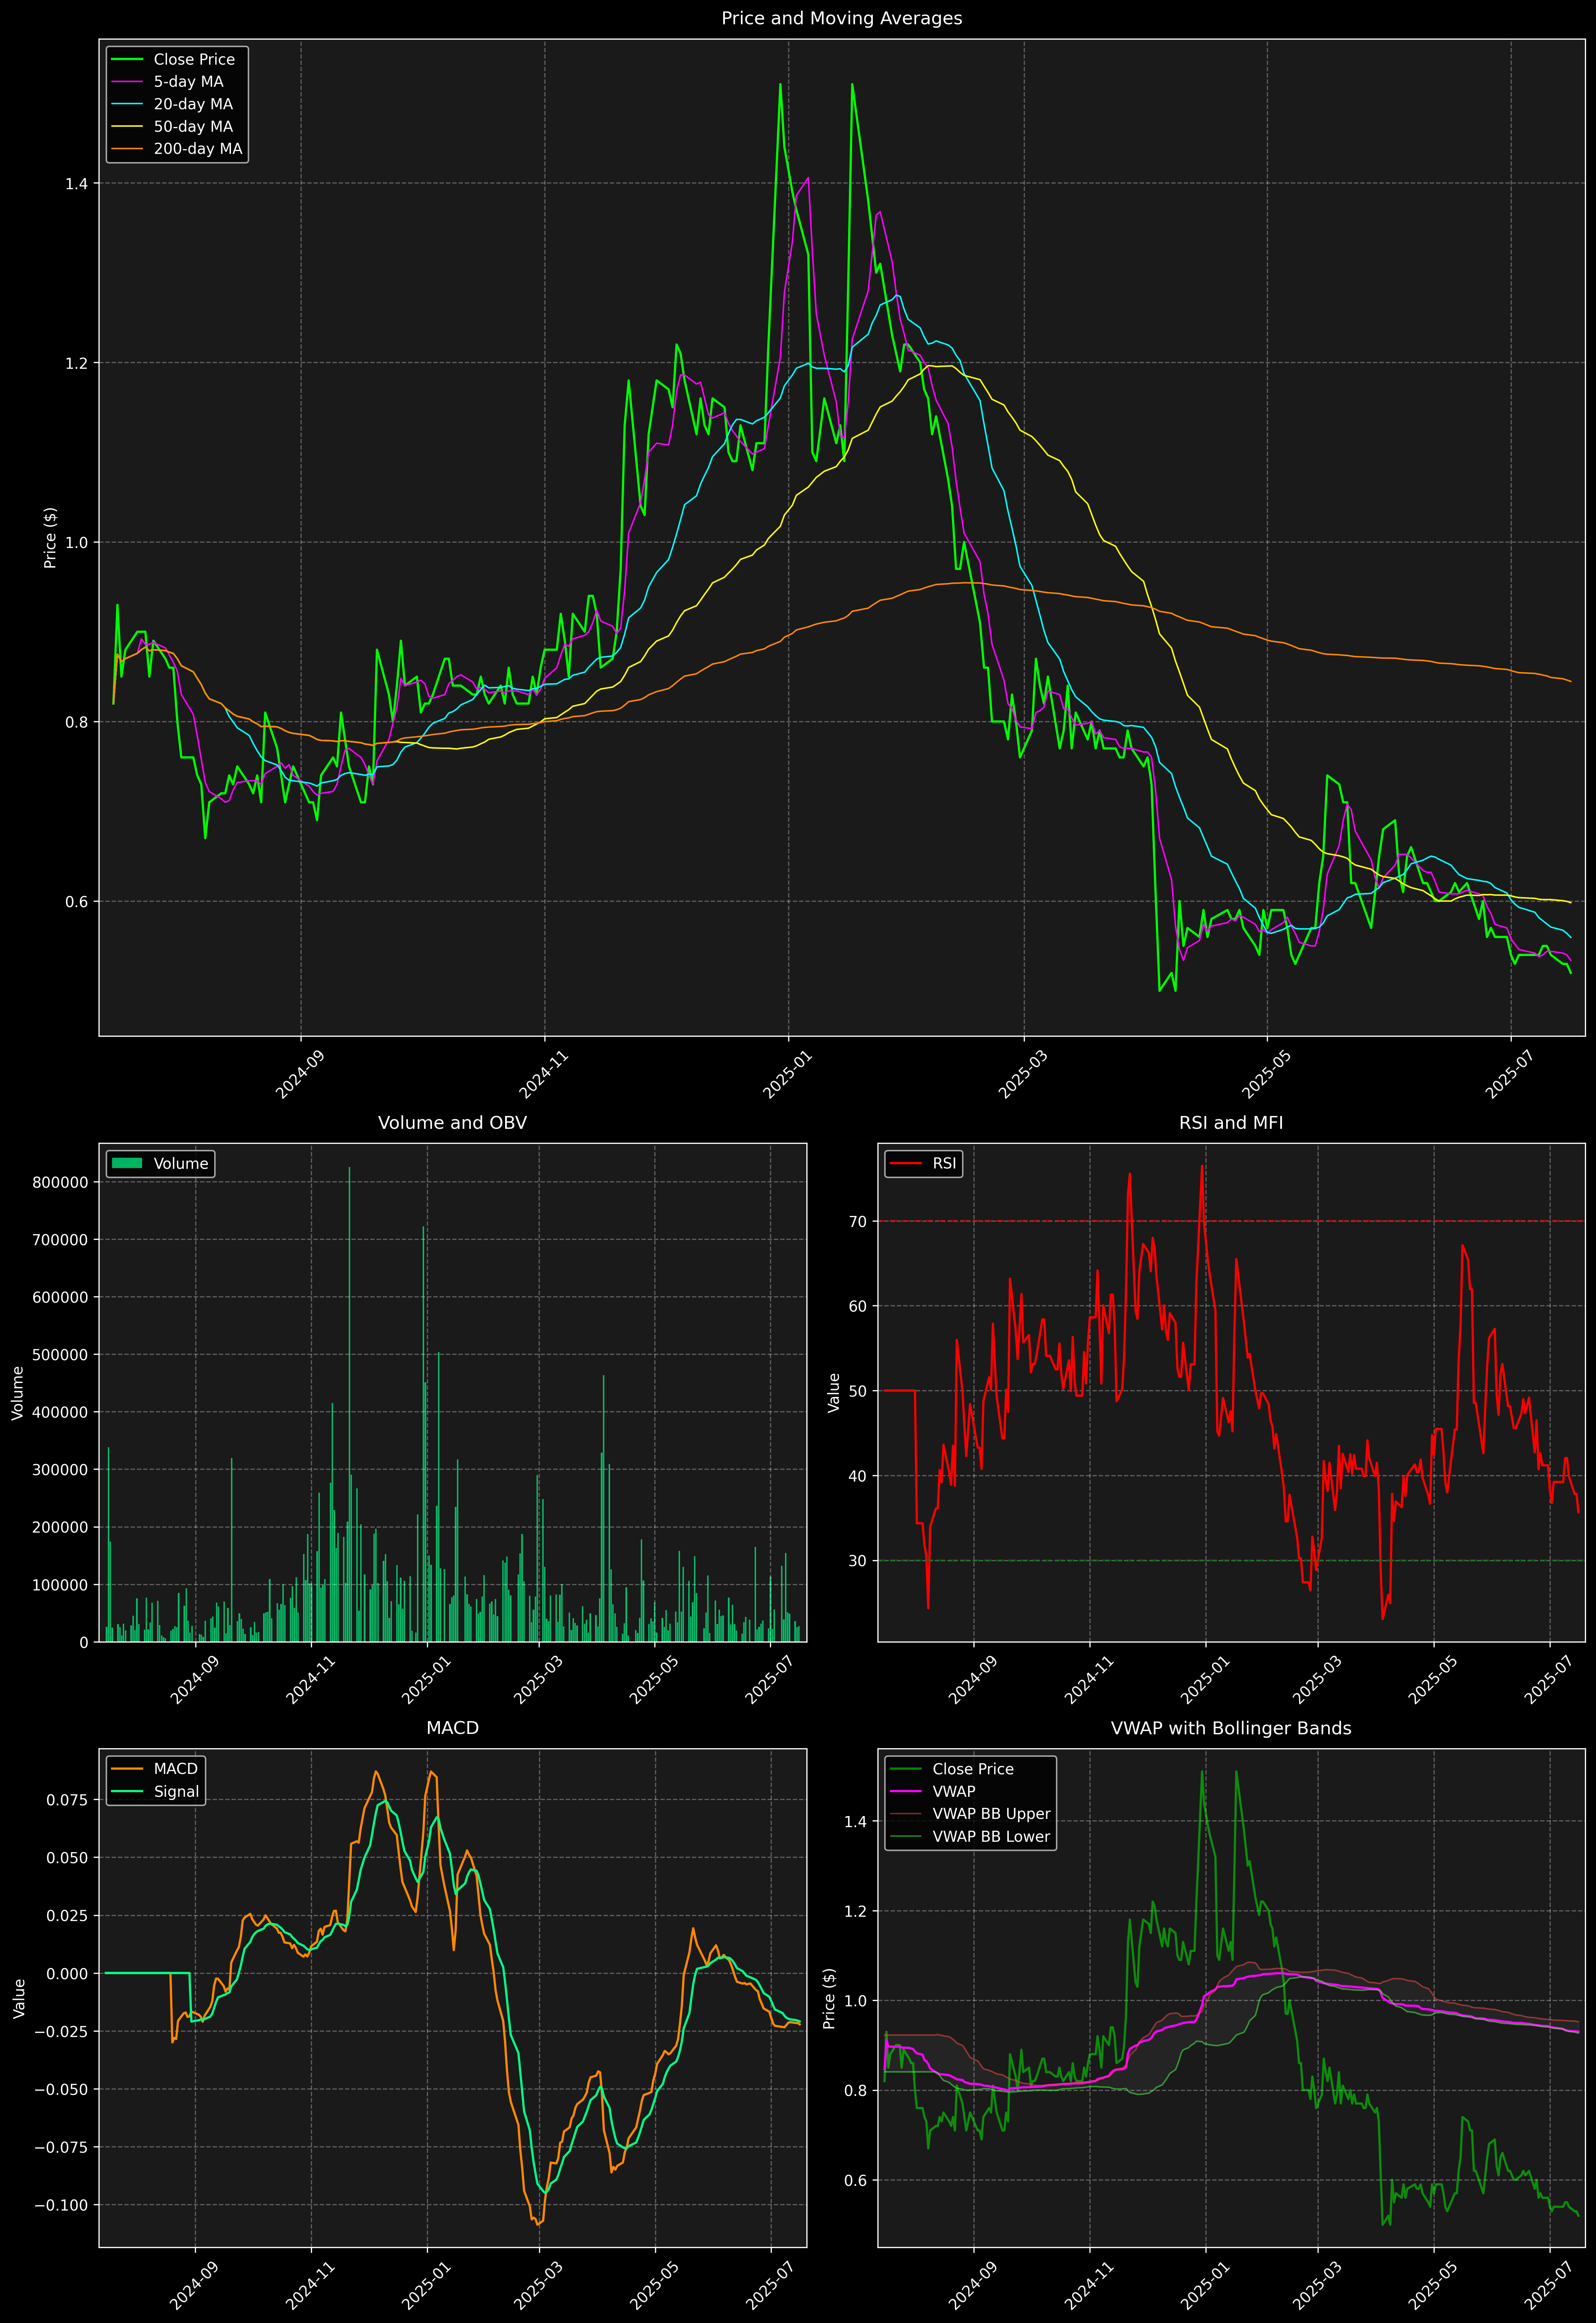
Task: Click the 'Volume' y-axis label
Action: click(18, 1393)
